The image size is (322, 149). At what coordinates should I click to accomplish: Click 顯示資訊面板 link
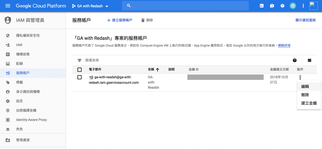tap(305, 20)
